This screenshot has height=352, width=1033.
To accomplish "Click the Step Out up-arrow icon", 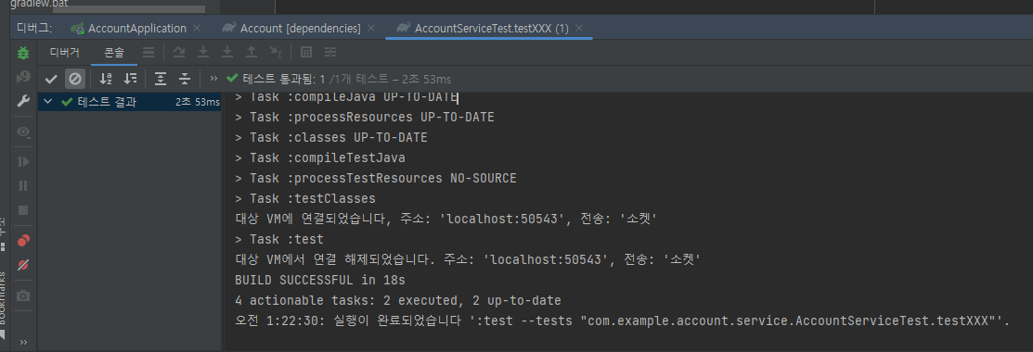I will pyautogui.click(x=252, y=52).
